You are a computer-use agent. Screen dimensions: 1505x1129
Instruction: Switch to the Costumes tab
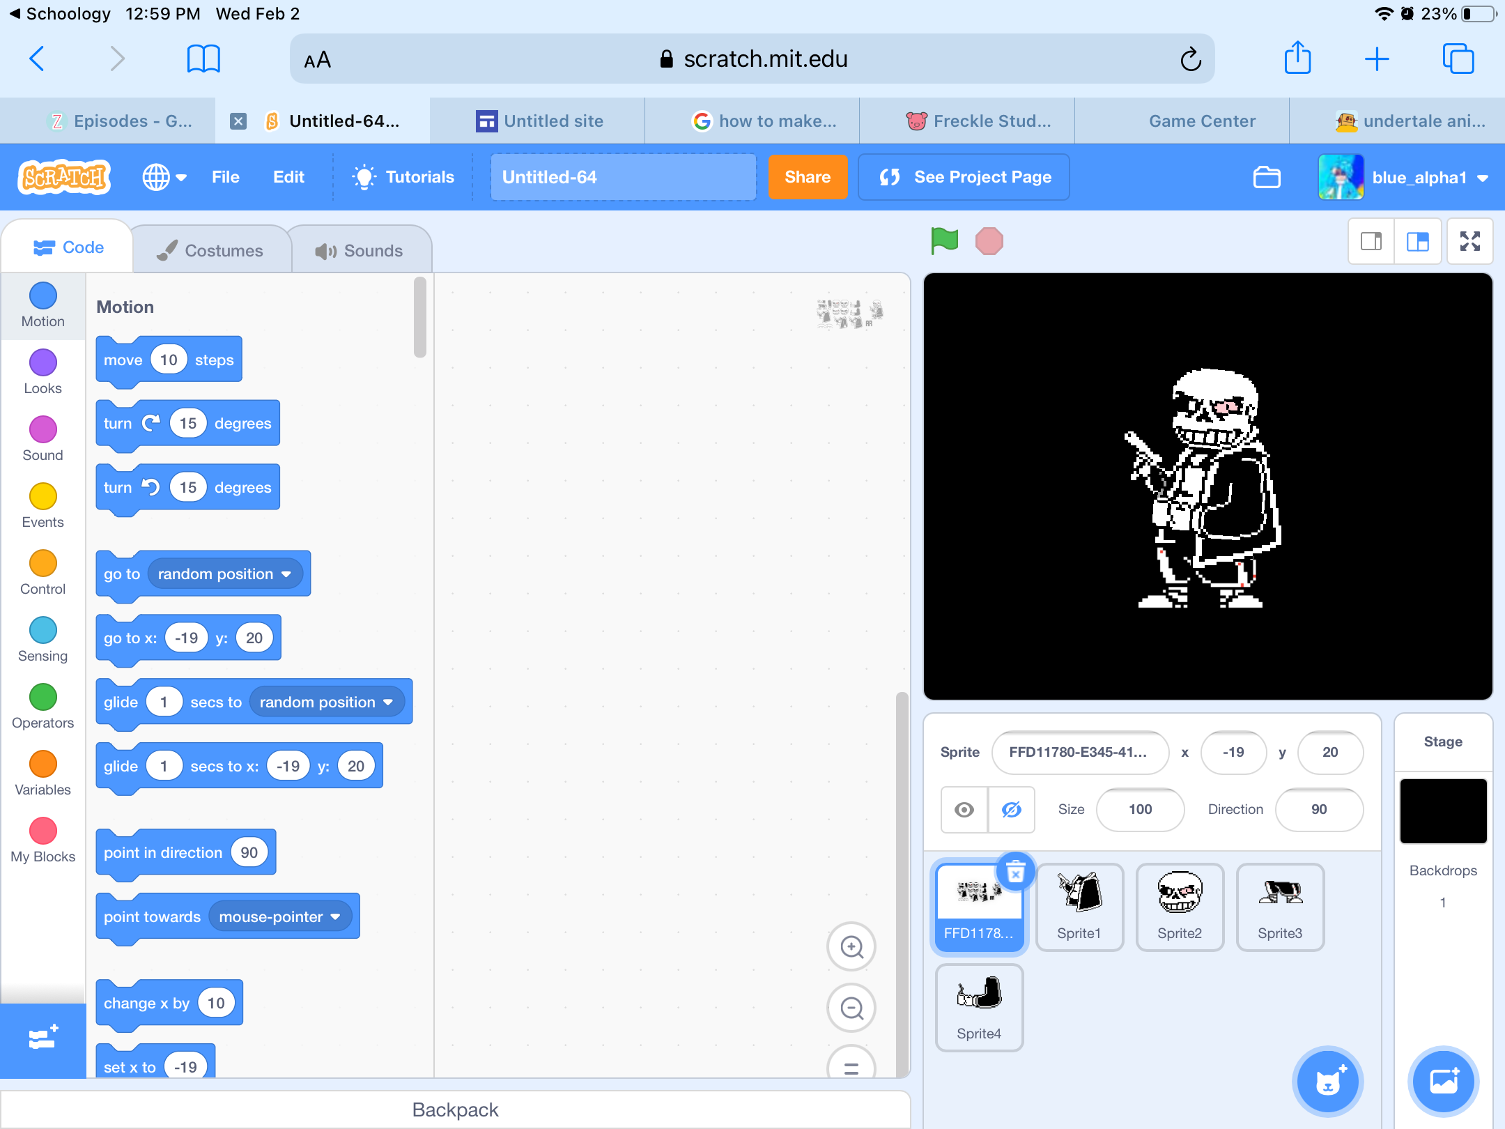coord(211,249)
